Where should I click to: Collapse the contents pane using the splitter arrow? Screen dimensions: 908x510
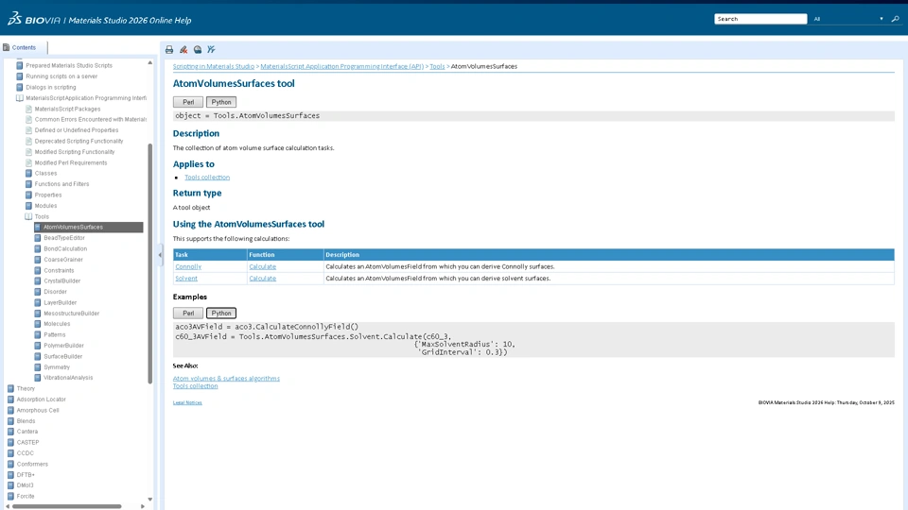tap(161, 254)
